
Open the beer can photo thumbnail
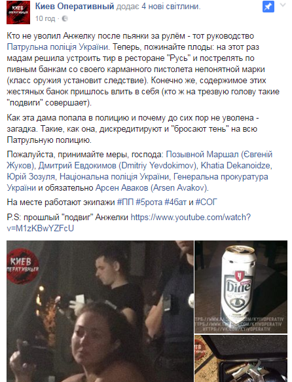241,287
